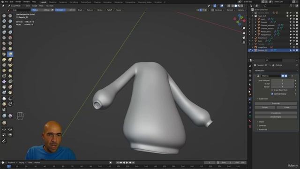This screenshot has width=300, height=169.
Task: Click the pan view hand icon
Action: point(244,33)
